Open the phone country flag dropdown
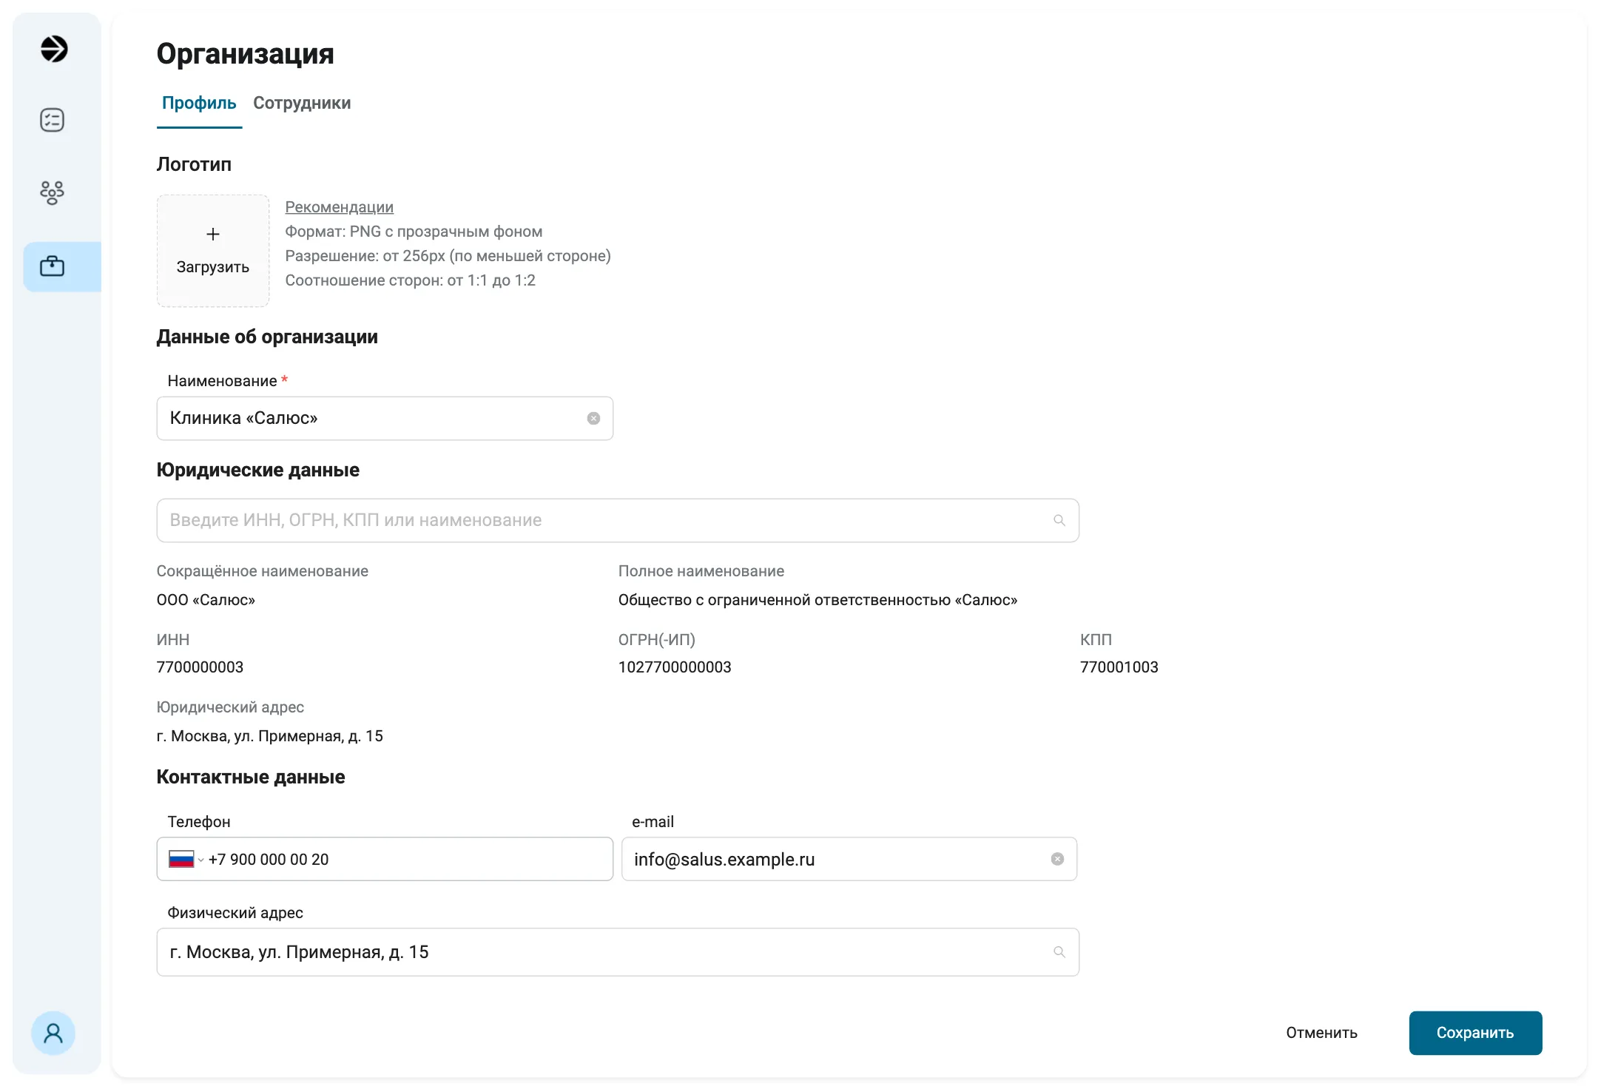This screenshot has height=1089, width=1598. 186,859
